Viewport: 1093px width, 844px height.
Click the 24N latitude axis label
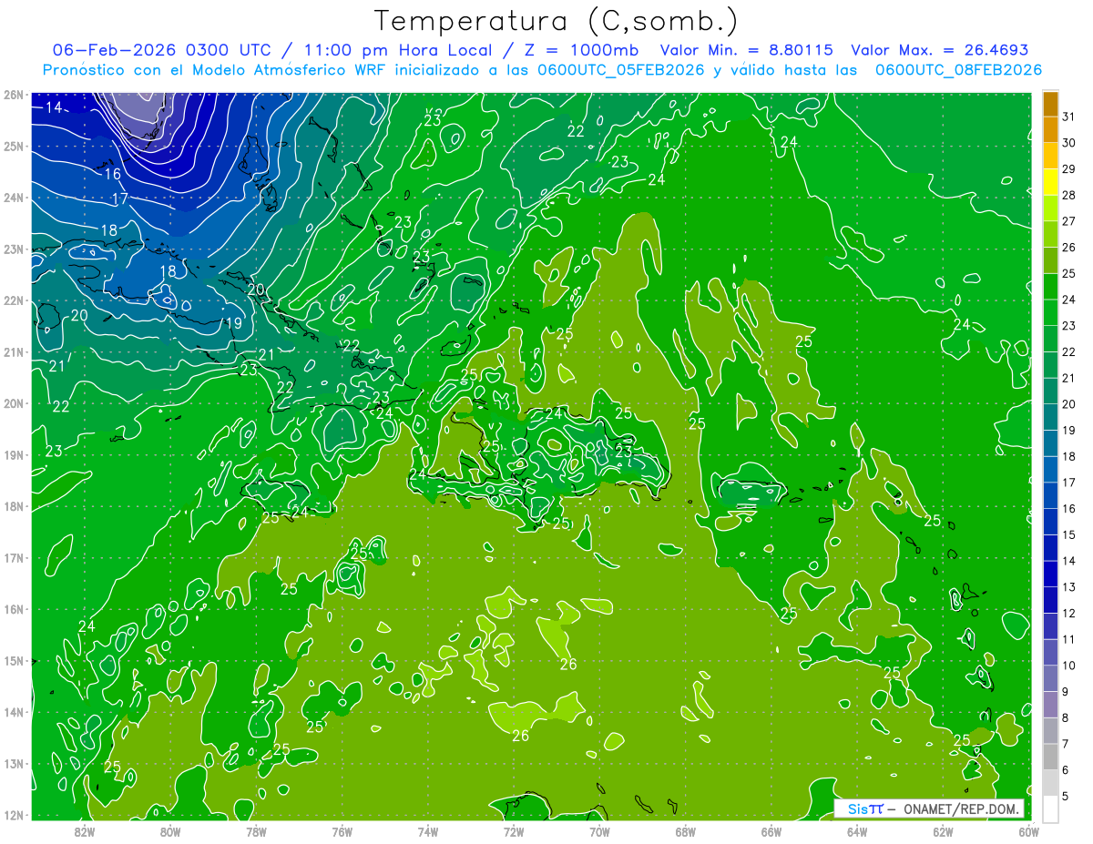[13, 198]
